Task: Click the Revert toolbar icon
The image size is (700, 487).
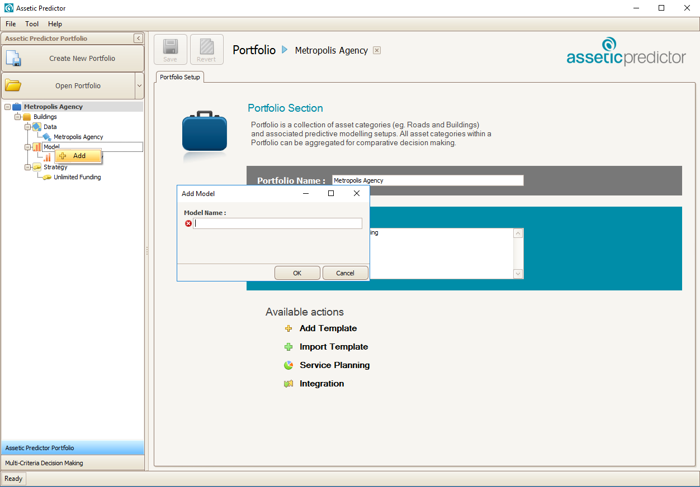Action: point(206,46)
